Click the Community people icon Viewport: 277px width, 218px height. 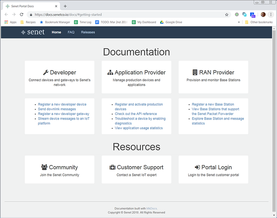coord(44,167)
